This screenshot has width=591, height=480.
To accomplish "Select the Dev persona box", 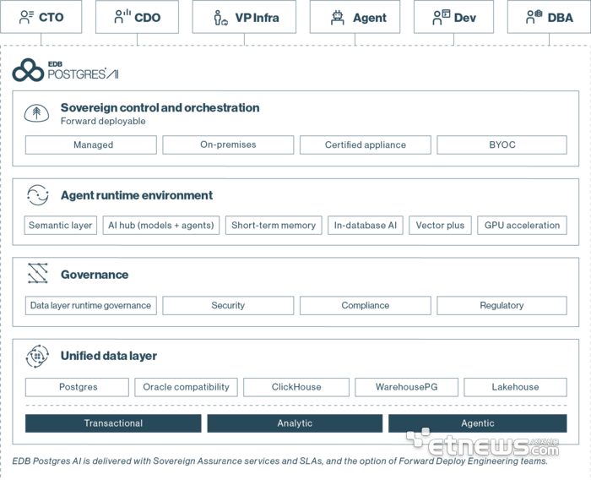I will [454, 17].
